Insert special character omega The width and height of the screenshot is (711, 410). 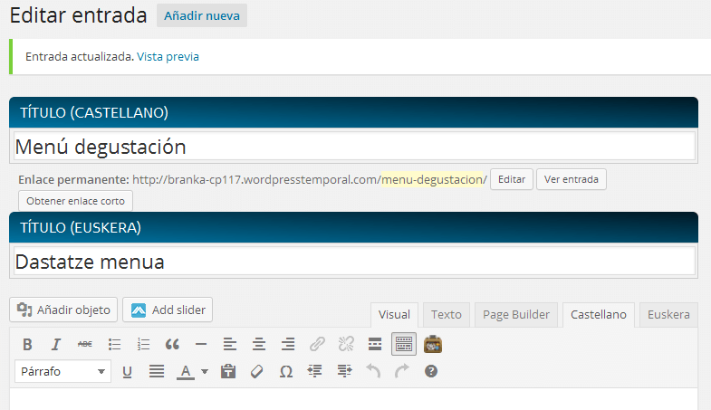click(285, 372)
